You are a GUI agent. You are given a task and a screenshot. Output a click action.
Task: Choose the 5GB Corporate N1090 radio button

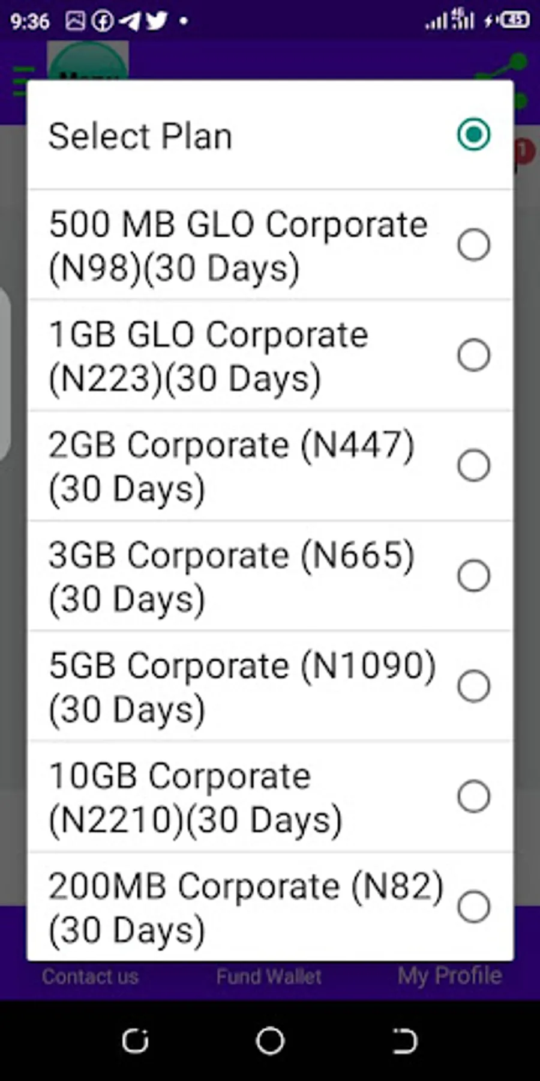click(473, 686)
